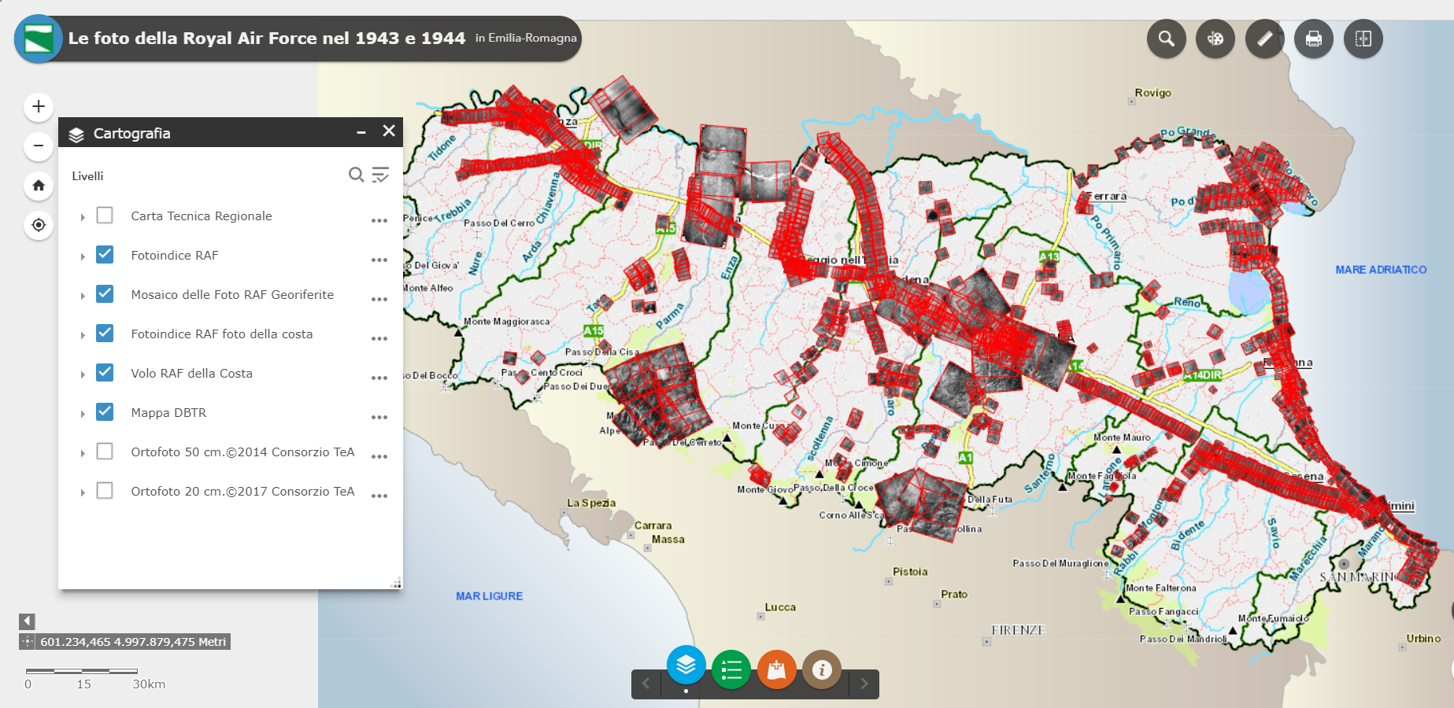Viewport: 1454px width, 708px height.
Task: Open layer filter options beside Livelli
Action: (x=380, y=175)
